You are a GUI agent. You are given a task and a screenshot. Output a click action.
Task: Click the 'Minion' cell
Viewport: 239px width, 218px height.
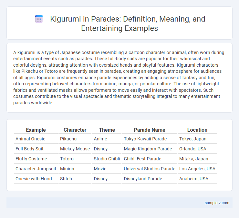click(75, 169)
